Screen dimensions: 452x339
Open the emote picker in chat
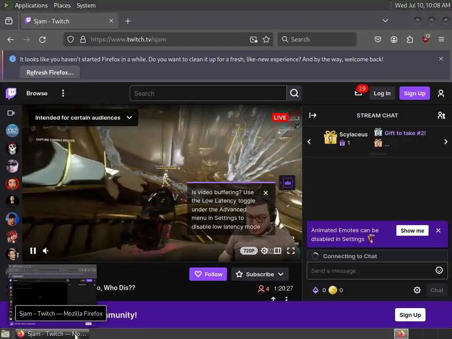(439, 271)
